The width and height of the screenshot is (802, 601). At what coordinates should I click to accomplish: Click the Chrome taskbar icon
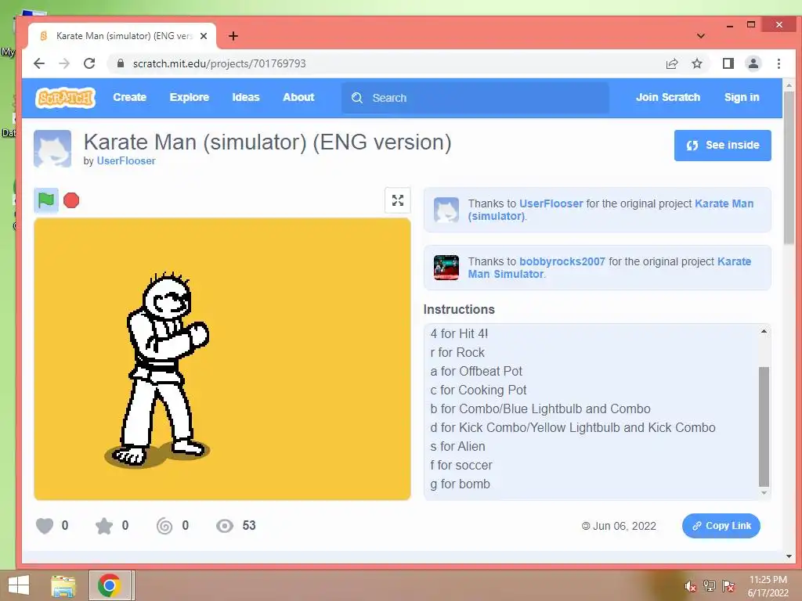109,585
